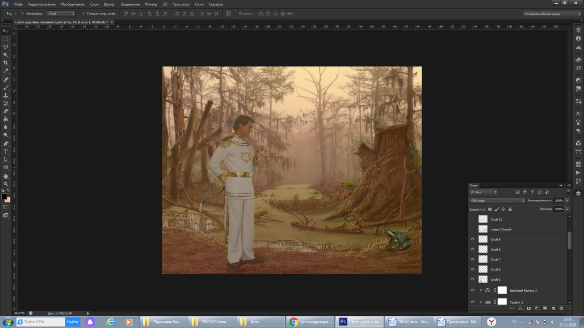
Task: Select the Eyedropper tool
Action: 6,71
